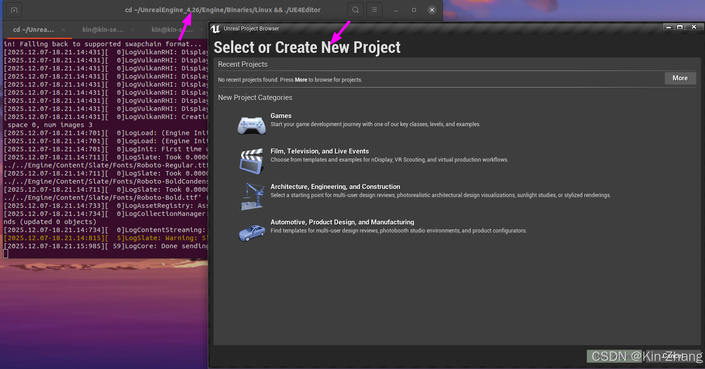Click the "Recent Projects" heading
The height and width of the screenshot is (369, 705).
pyautogui.click(x=243, y=64)
